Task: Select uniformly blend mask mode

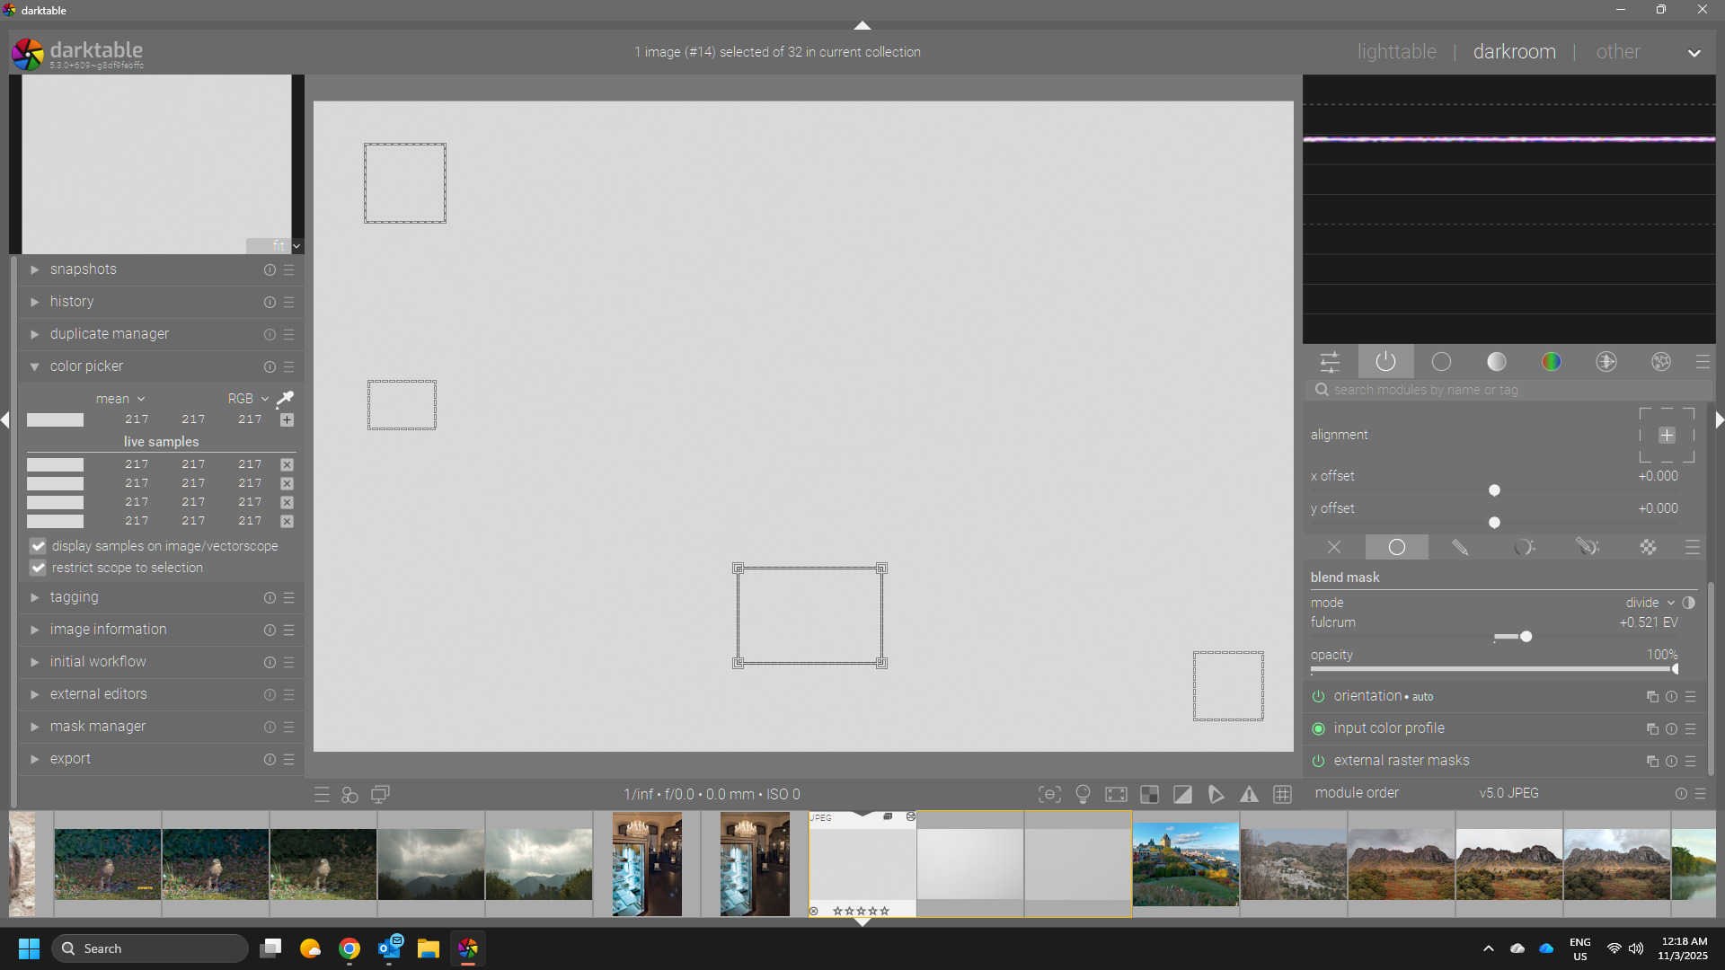Action: coord(1396,547)
